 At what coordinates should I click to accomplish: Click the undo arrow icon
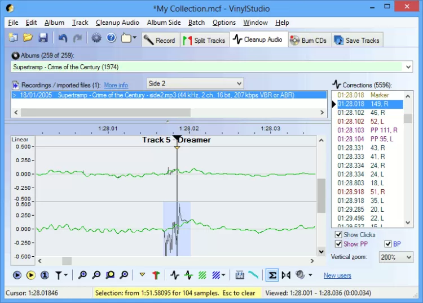click(63, 38)
